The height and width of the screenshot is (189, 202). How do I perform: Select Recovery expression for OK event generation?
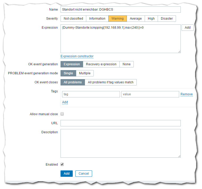(x=101, y=64)
